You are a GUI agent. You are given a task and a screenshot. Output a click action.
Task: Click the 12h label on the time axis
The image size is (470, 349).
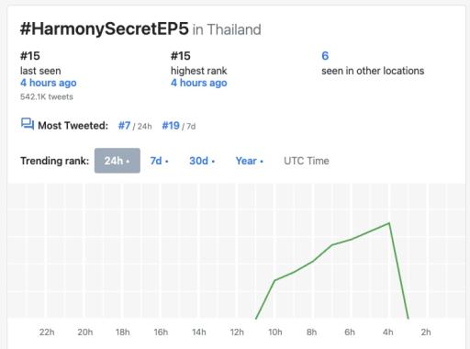(x=237, y=332)
